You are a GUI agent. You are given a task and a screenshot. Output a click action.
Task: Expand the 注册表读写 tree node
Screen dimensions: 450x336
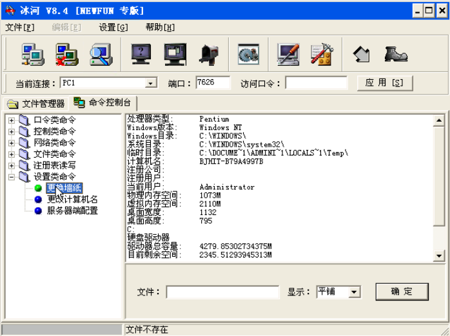point(12,165)
